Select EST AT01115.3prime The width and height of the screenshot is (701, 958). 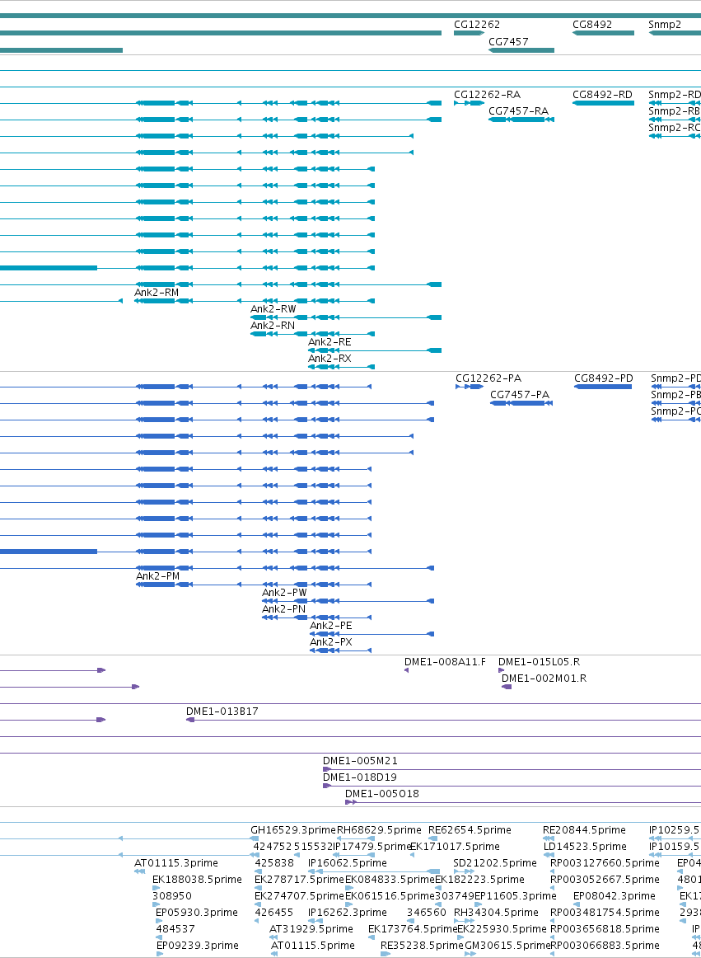click(175, 863)
